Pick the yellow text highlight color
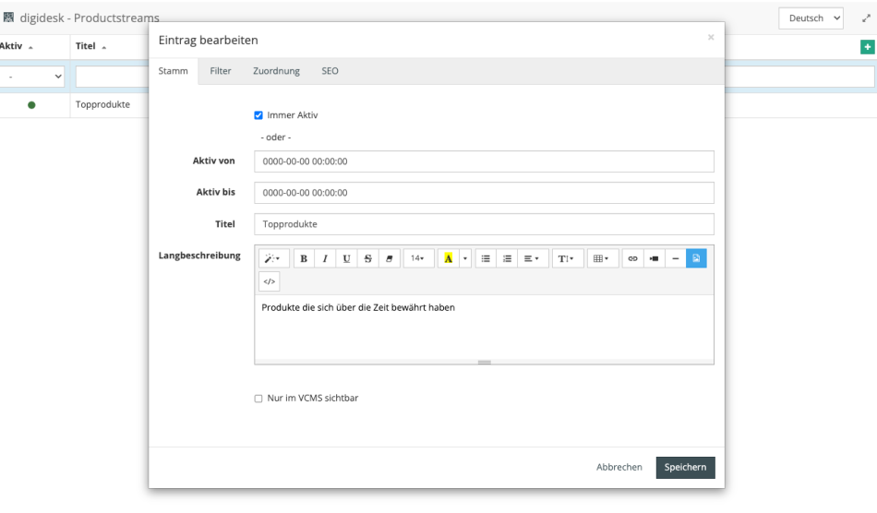 point(448,259)
